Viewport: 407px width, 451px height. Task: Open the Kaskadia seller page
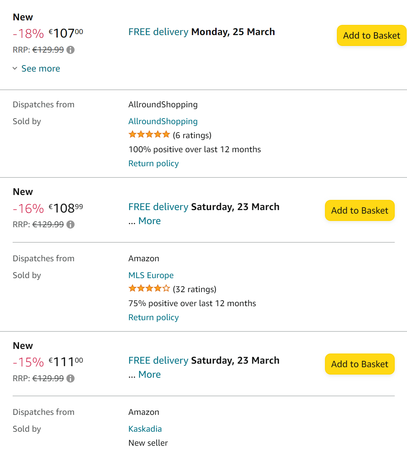coord(145,429)
